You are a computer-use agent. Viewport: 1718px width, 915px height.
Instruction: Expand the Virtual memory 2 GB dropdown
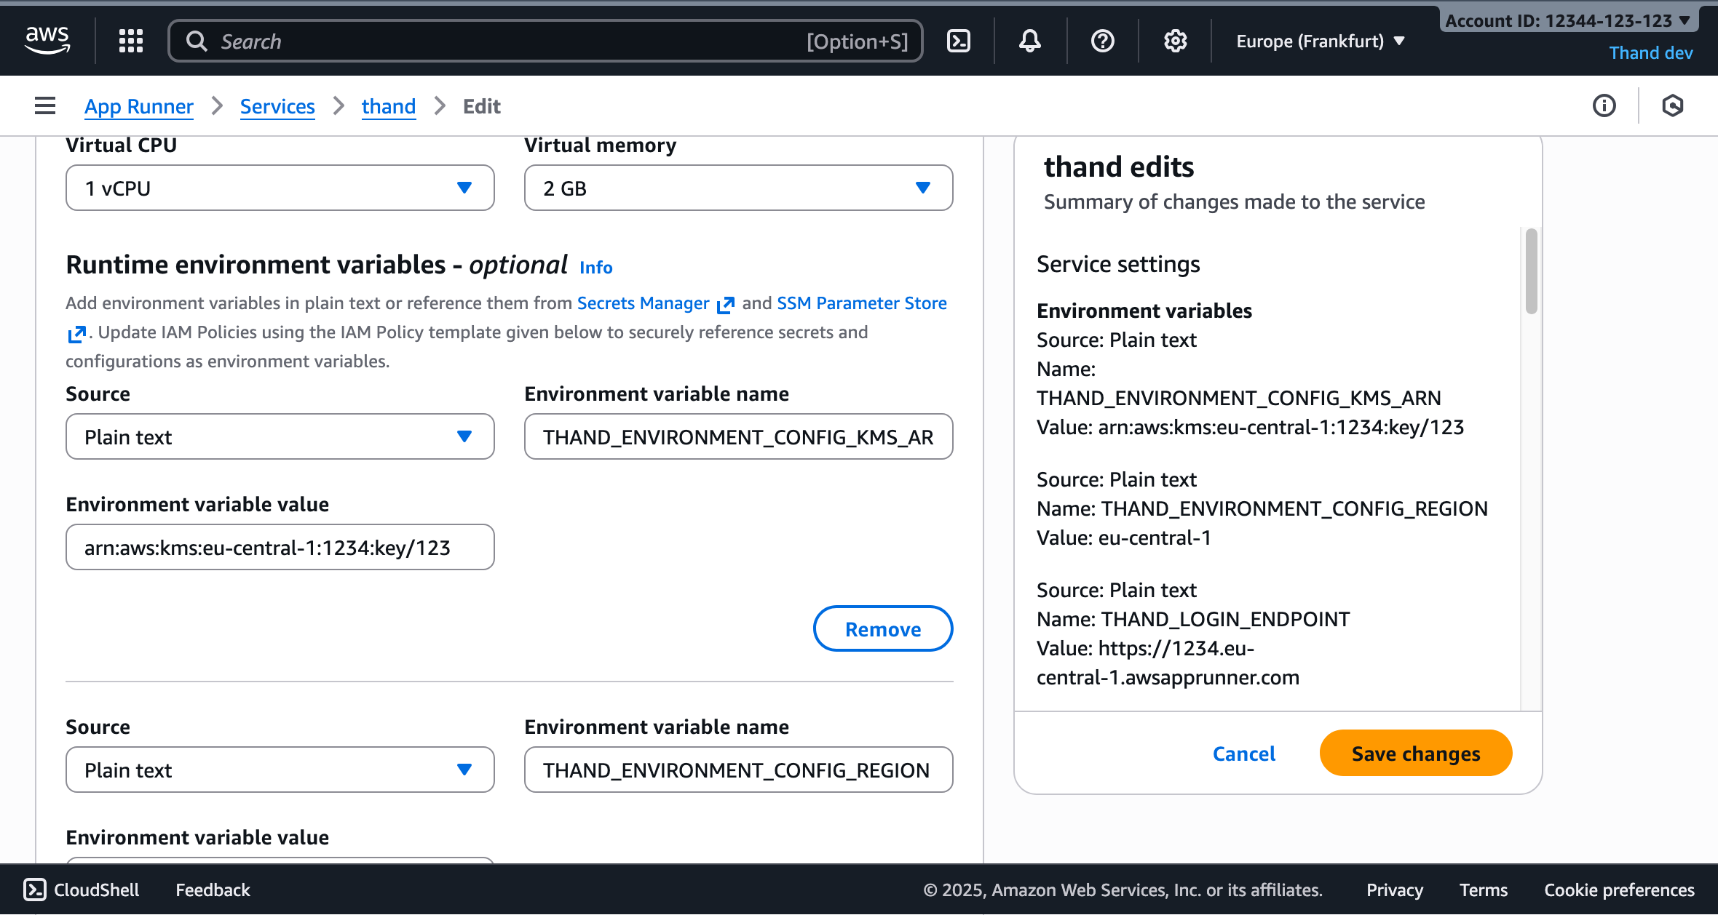[x=738, y=188]
